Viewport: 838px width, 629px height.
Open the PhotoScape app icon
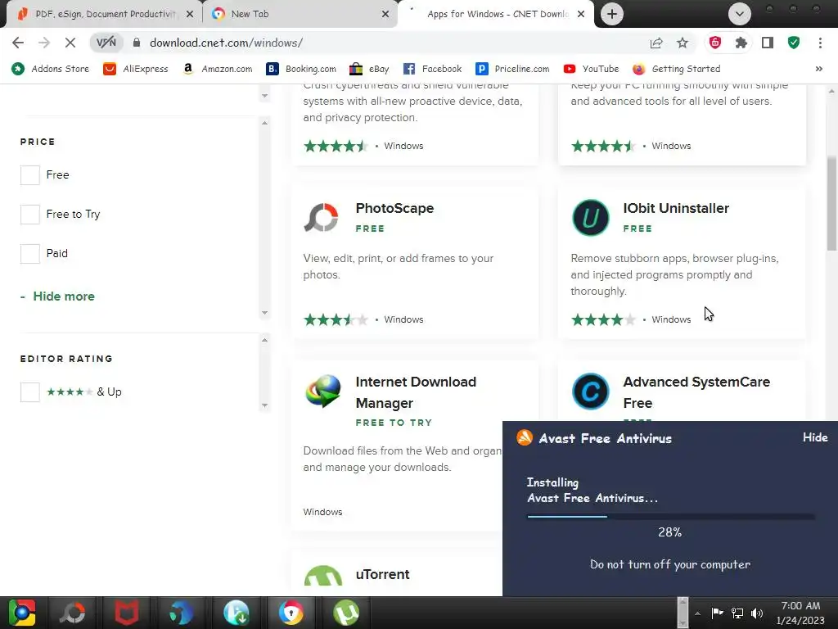[322, 218]
